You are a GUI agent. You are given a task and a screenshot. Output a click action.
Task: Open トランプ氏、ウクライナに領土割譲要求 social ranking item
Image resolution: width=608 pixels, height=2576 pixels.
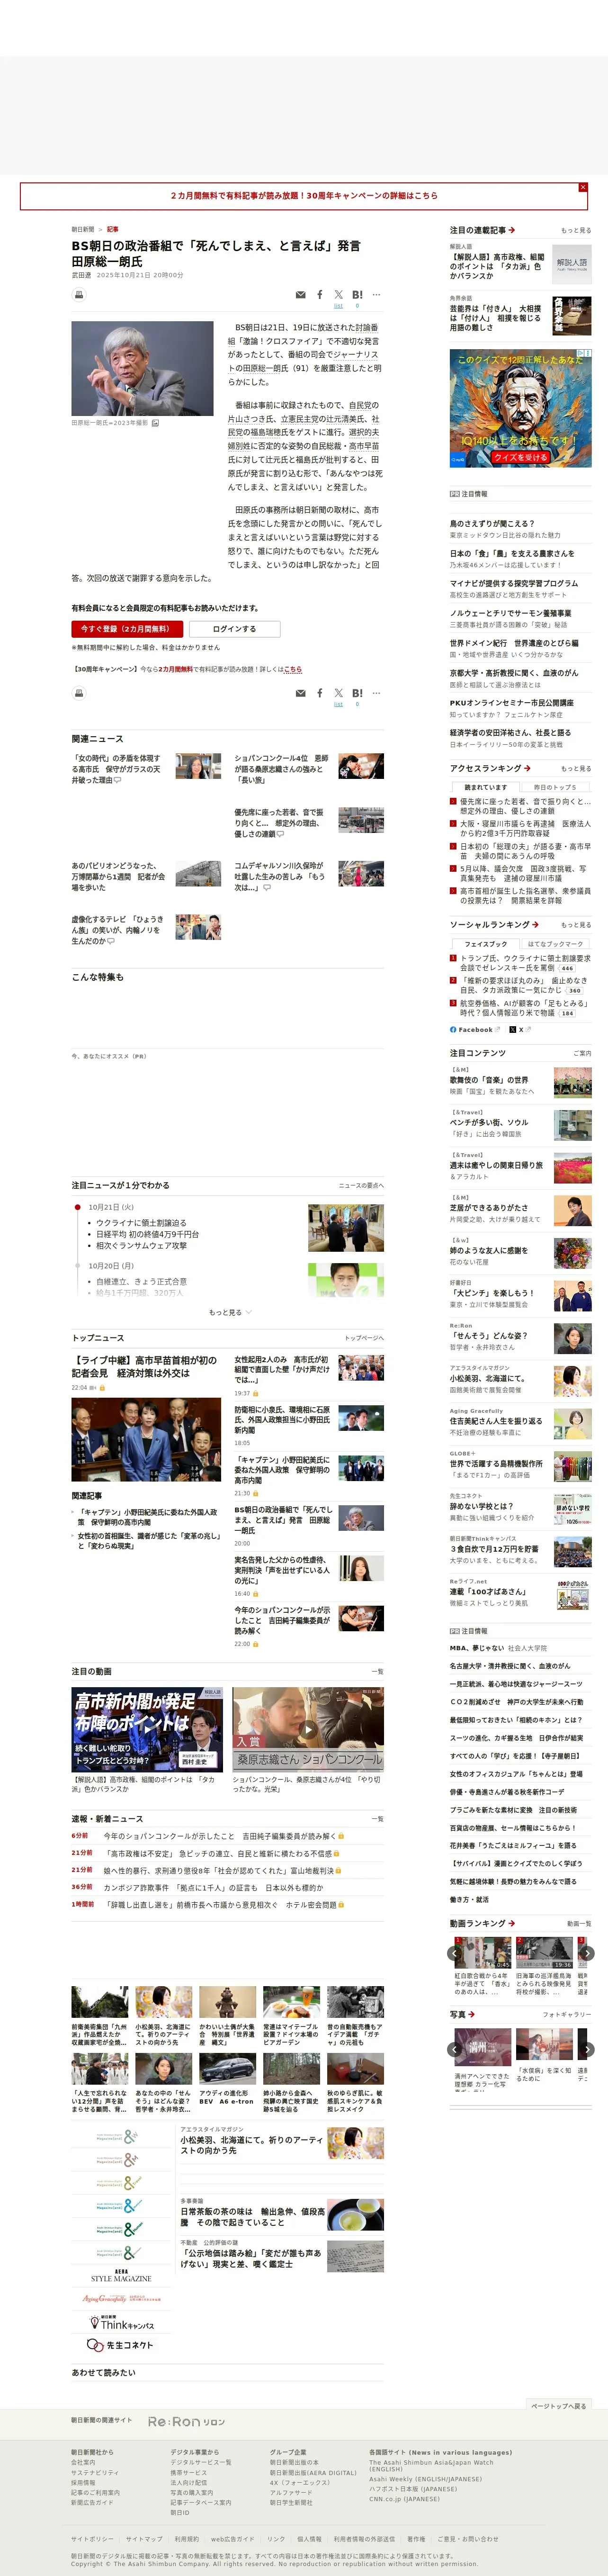(x=525, y=963)
